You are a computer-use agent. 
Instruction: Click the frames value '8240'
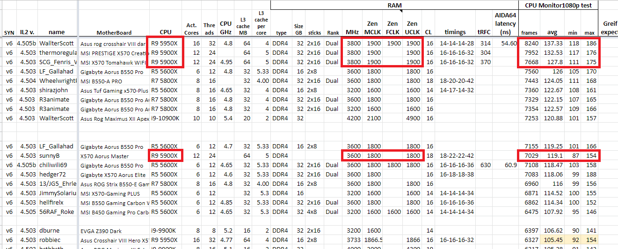point(531,43)
